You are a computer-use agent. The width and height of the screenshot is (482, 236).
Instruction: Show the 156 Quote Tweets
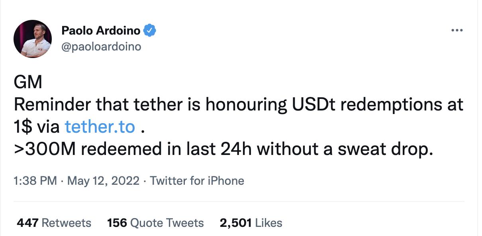(155, 223)
